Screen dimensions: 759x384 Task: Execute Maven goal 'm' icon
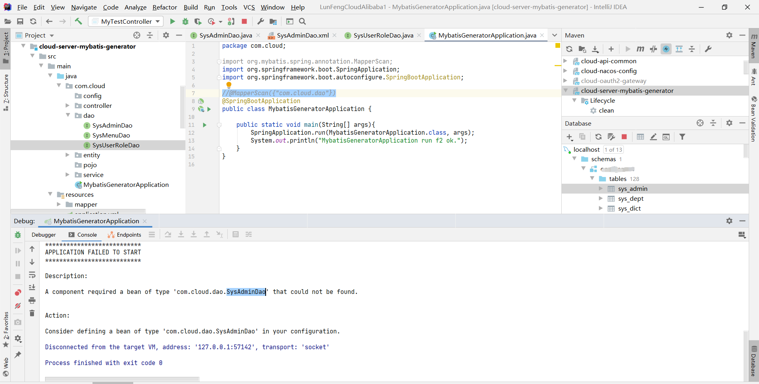[x=640, y=49]
